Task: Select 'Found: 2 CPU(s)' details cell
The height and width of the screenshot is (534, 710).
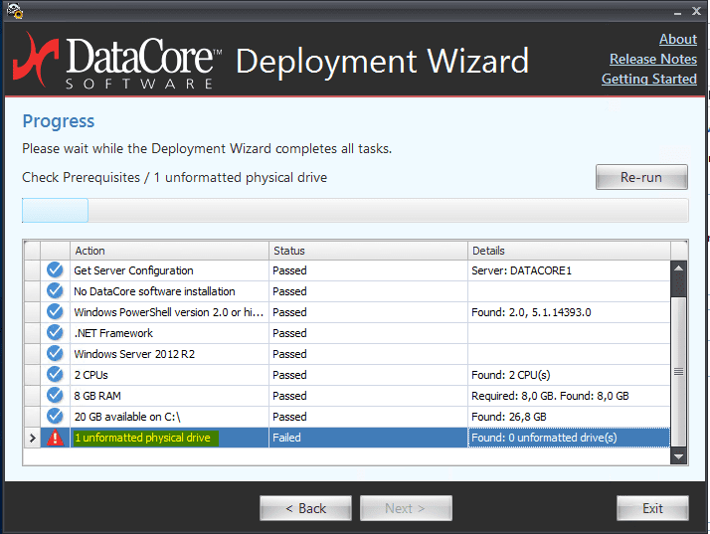Action: coord(569,375)
